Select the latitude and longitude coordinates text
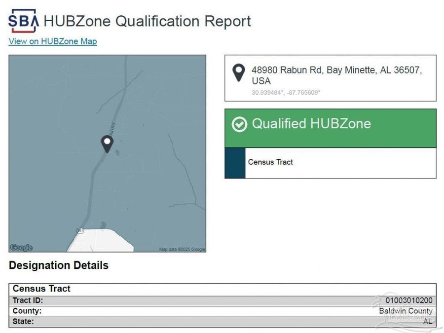 [x=286, y=92]
